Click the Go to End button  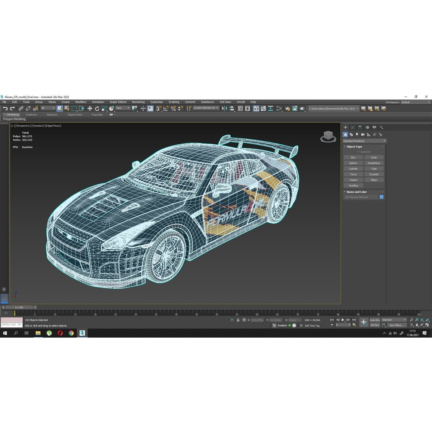tap(354, 320)
